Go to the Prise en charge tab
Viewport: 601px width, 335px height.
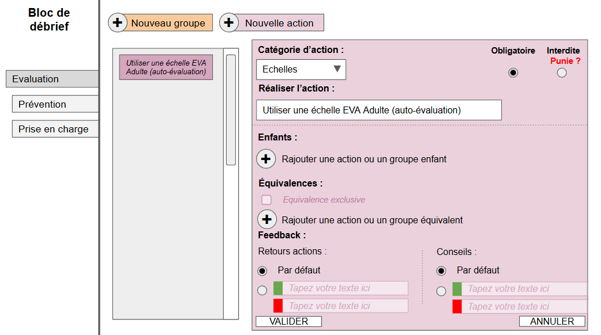pyautogui.click(x=55, y=129)
